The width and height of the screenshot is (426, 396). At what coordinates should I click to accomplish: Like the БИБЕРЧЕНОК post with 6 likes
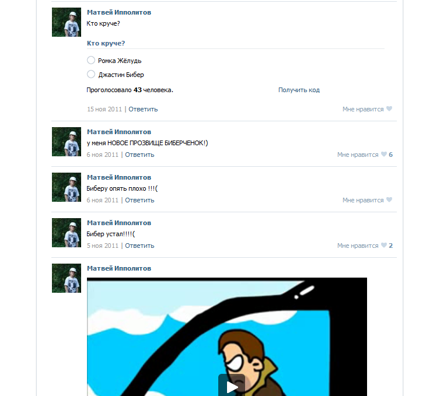tap(365, 155)
